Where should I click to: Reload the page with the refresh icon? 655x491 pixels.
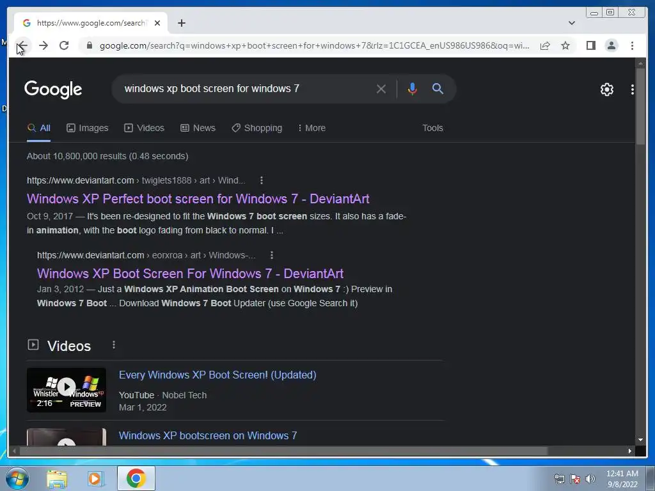tap(64, 45)
